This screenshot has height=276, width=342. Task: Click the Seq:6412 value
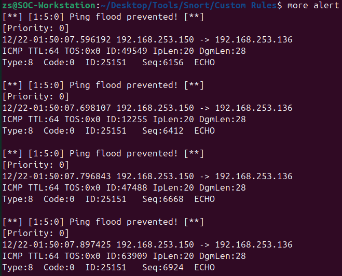163,131
